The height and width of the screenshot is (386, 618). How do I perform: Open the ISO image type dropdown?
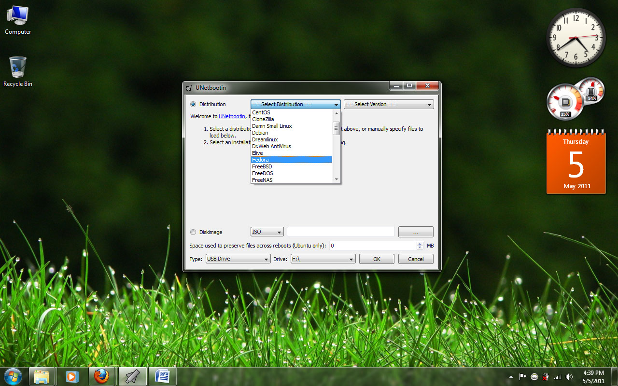pos(267,232)
